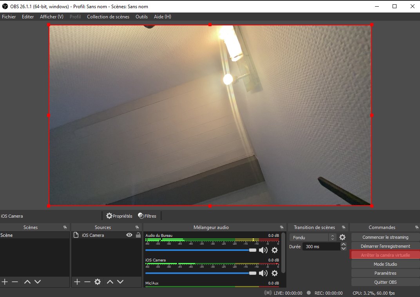This screenshot has height=297, width=420.
Task: Remove the selected source with the minus icon
Action: pos(87,281)
